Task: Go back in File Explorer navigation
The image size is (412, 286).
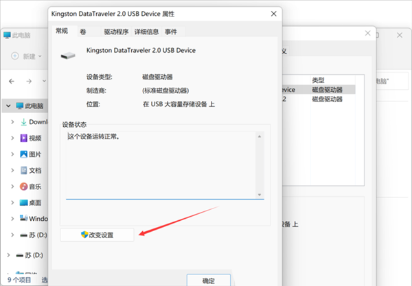Action: click(12, 82)
